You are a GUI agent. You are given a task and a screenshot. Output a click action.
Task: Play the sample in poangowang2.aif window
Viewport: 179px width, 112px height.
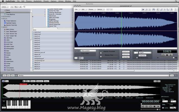click(x=171, y=55)
